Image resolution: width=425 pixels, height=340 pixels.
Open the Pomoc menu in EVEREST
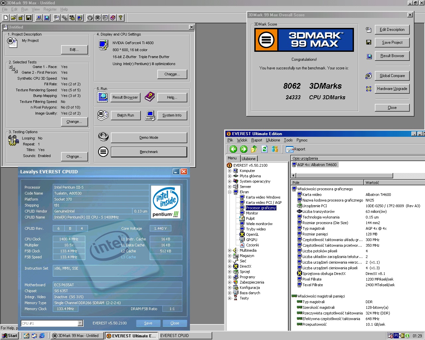tap(302, 140)
